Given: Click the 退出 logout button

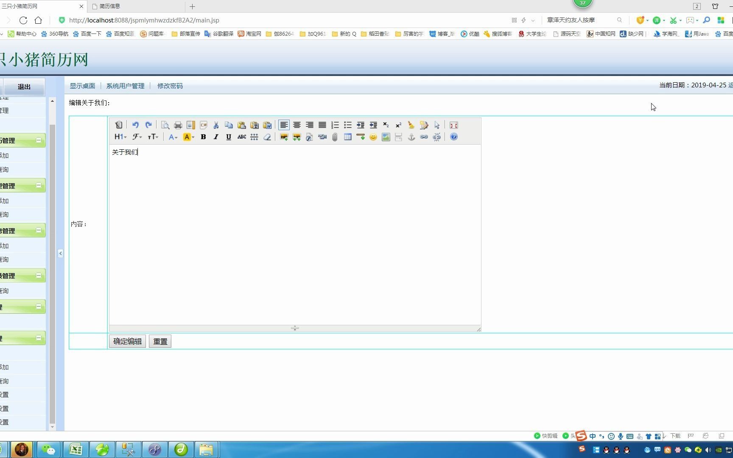Looking at the screenshot, I should point(24,87).
